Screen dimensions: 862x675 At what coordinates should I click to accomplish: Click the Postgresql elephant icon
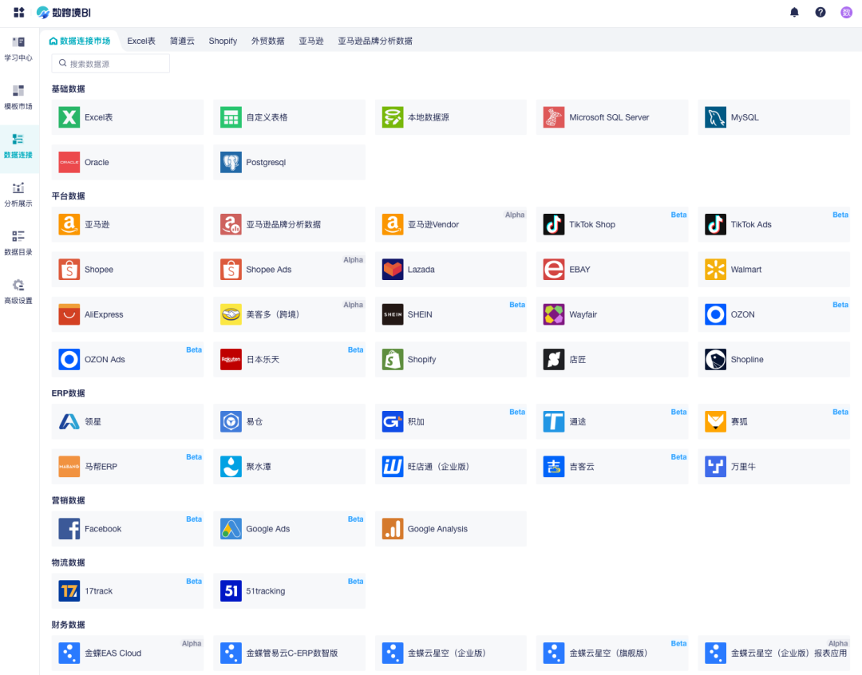pyautogui.click(x=231, y=162)
